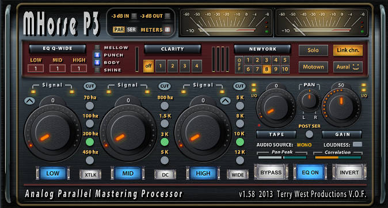This screenshot has height=208, width=388.
Task: Select the 100 hz frequency button
Action: point(90,124)
